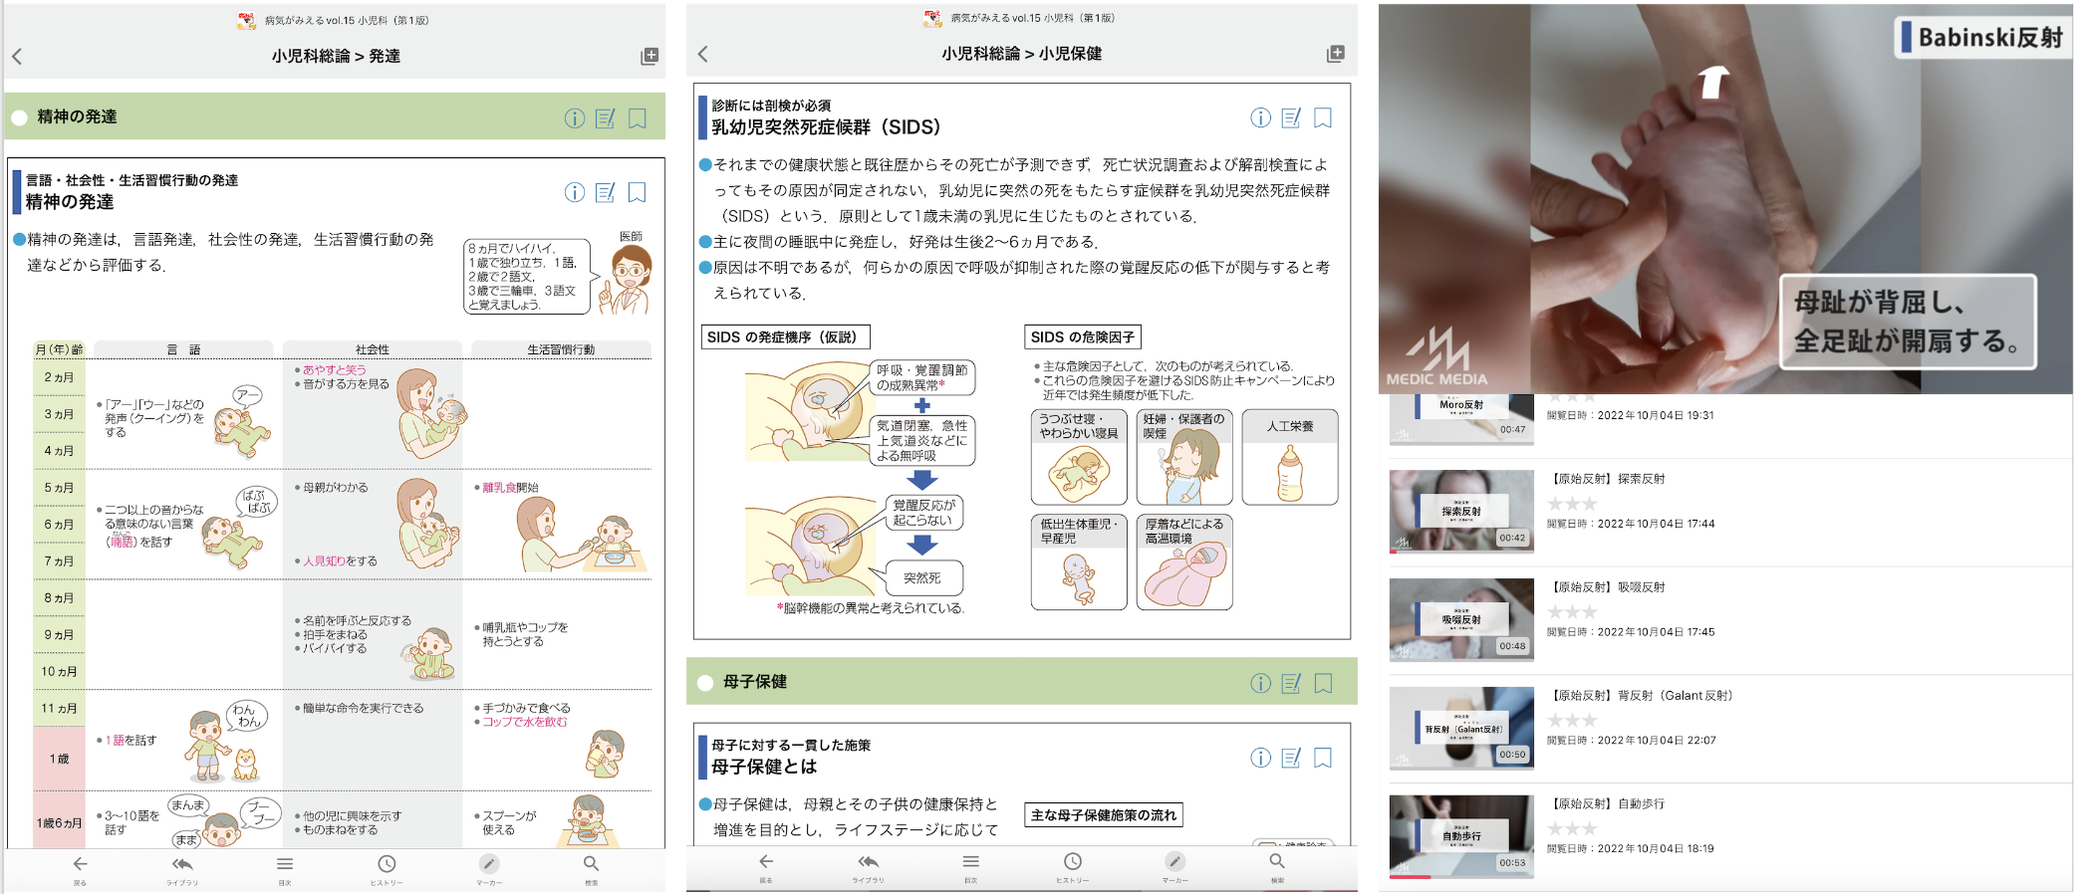This screenshot has width=2084, height=894.
Task: Open ヒストリー history in middle pane toolbar
Action: pos(1073,867)
